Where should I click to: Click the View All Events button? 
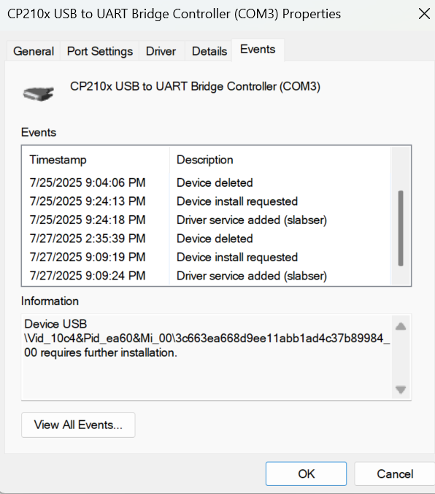point(78,425)
